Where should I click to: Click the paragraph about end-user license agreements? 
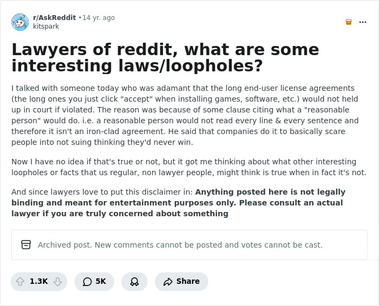(184, 115)
